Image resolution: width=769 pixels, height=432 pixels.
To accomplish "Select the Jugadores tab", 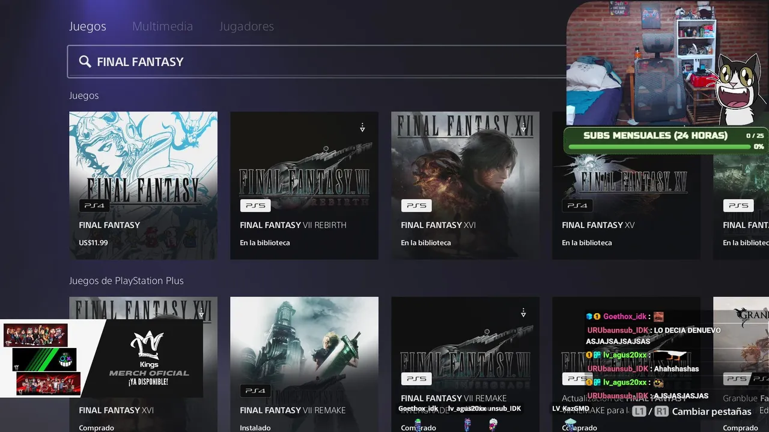I will tap(246, 26).
